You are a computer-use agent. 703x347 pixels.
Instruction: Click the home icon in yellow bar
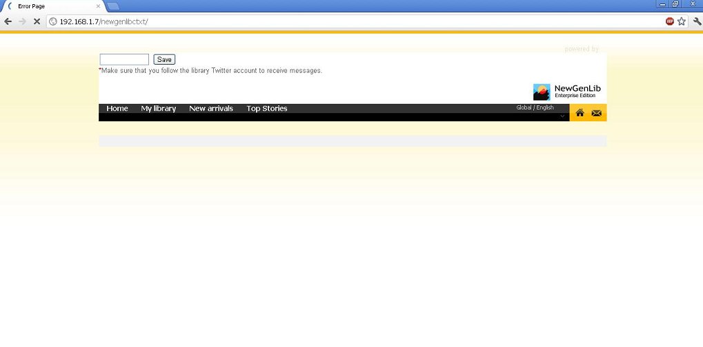coord(580,113)
